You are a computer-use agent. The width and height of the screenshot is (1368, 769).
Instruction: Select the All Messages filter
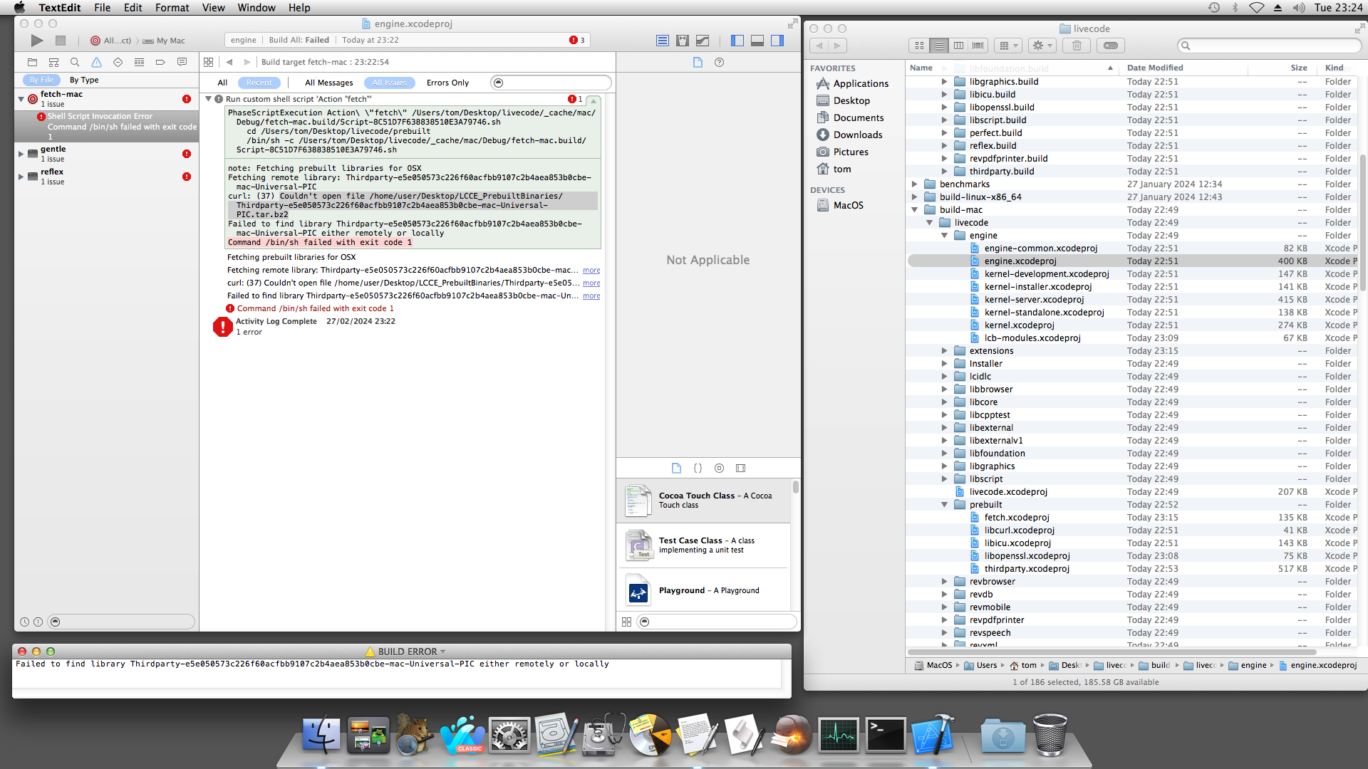click(328, 83)
